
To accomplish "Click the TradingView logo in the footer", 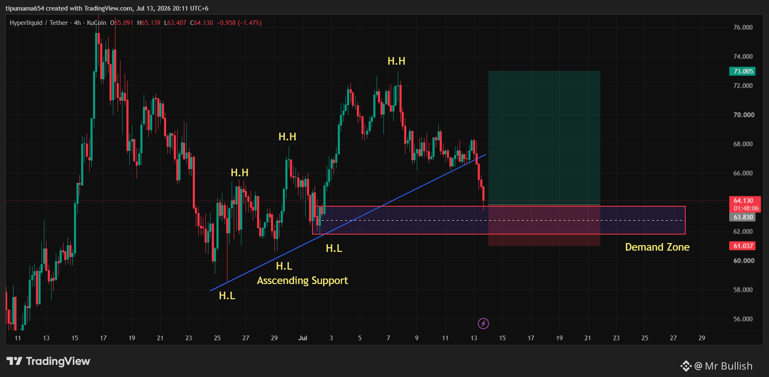I will 48,361.
